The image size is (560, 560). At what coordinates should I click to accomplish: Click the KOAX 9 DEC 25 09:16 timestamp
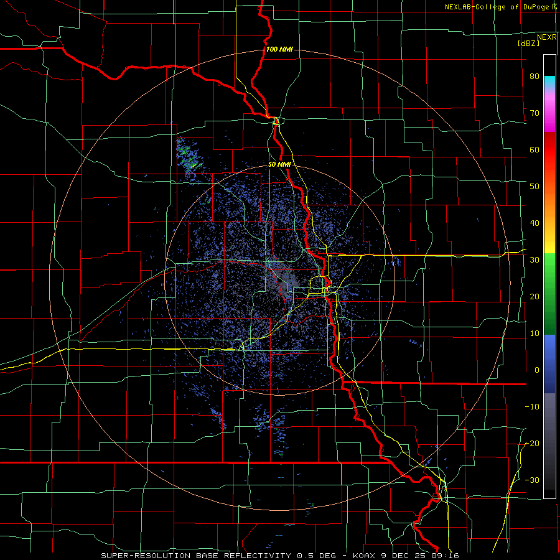[406, 556]
